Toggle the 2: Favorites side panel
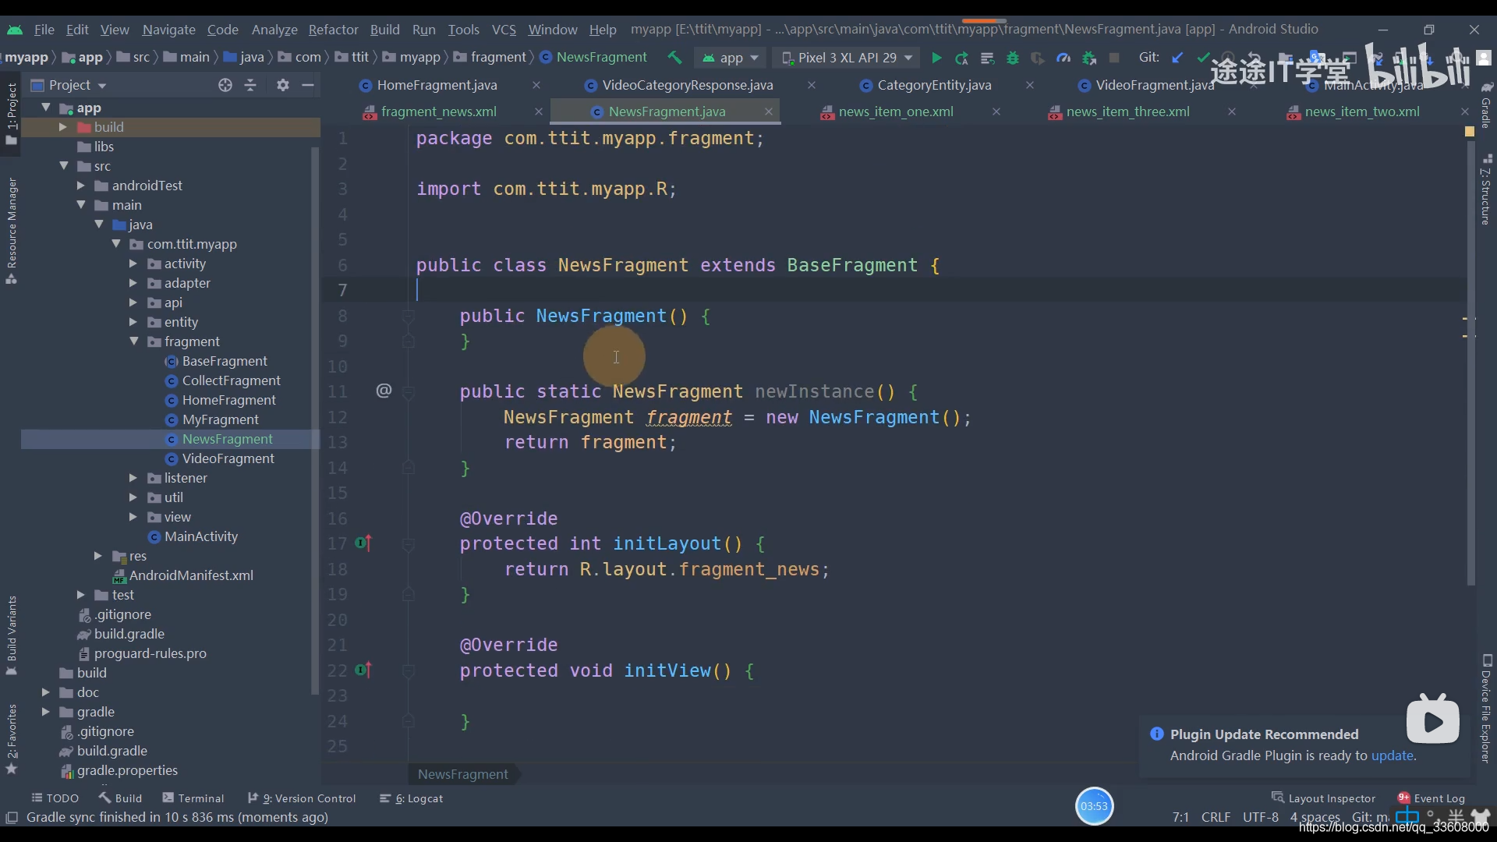This screenshot has width=1497, height=842. click(11, 739)
